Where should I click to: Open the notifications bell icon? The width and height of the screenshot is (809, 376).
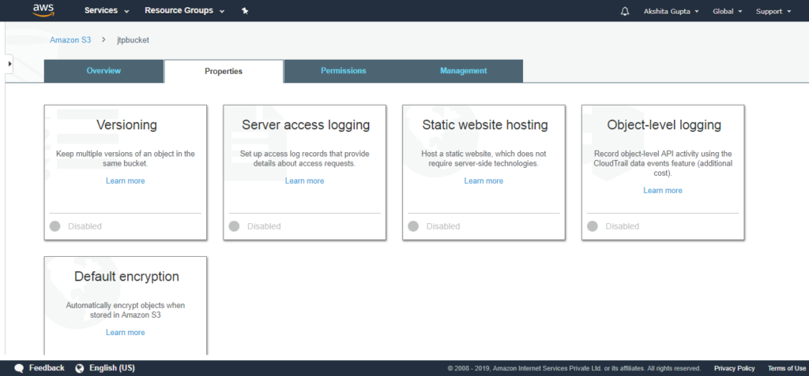tap(625, 11)
